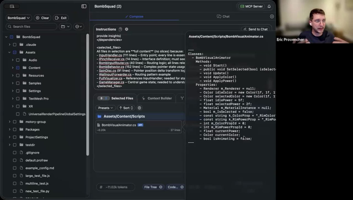
Task: Click the Clear button
Action: pos(42,18)
